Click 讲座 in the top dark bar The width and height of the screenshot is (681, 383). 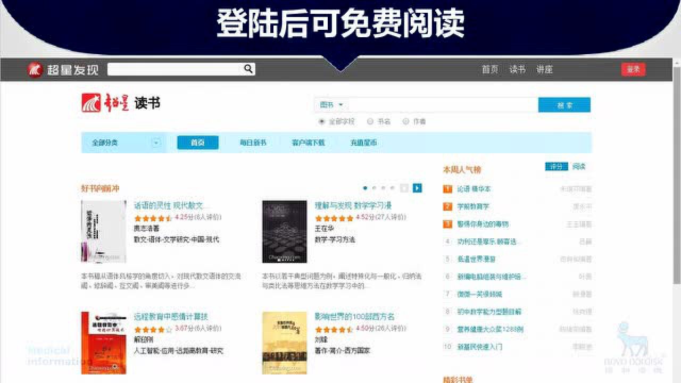pos(544,70)
